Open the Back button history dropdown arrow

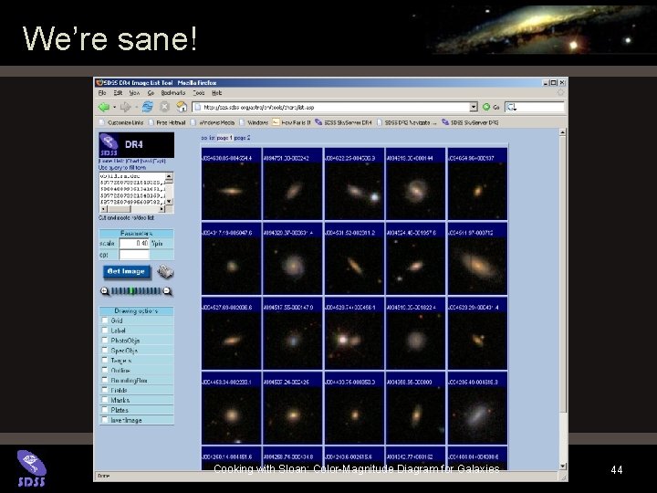[114, 108]
